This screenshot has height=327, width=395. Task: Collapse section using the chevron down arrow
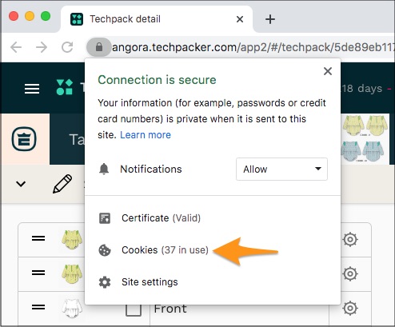(x=21, y=184)
